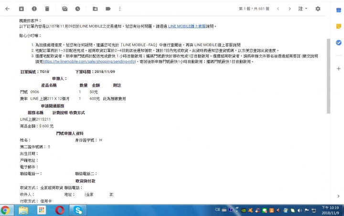344x216 pixels.
Task: Show the older conversation arrow
Action: coord(290,9)
